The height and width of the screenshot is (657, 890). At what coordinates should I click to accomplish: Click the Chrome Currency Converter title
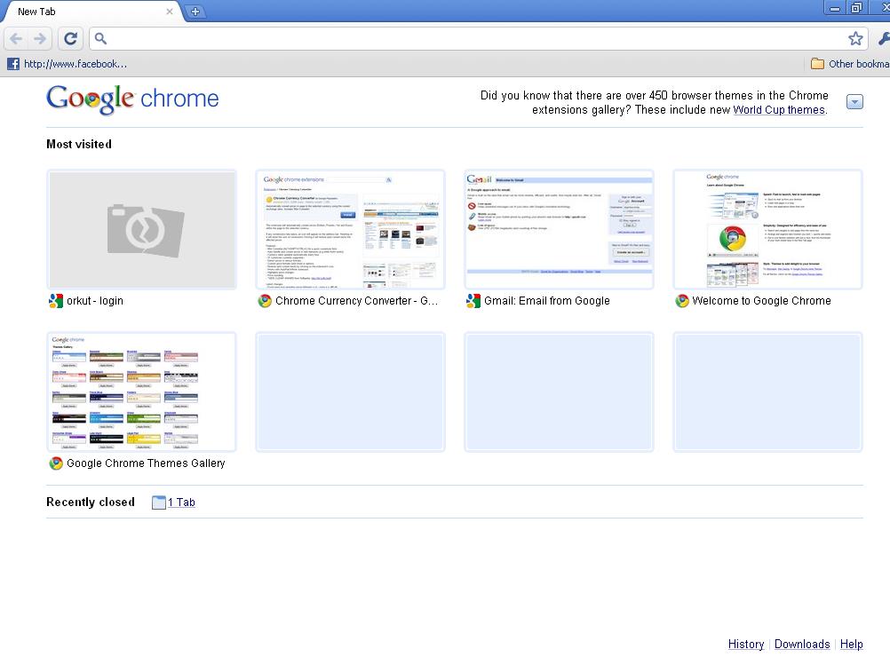(356, 301)
